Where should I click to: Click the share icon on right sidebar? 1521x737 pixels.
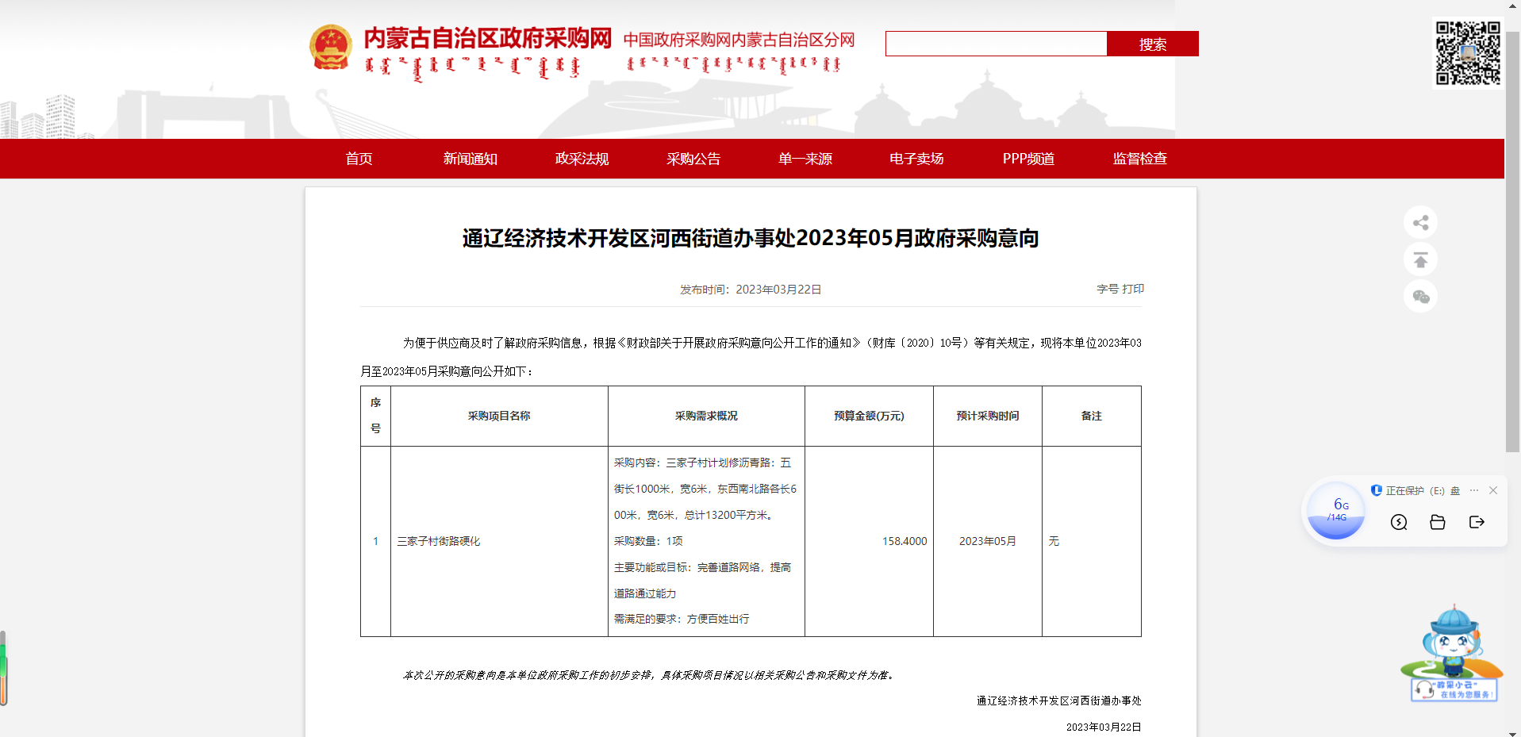1420,223
